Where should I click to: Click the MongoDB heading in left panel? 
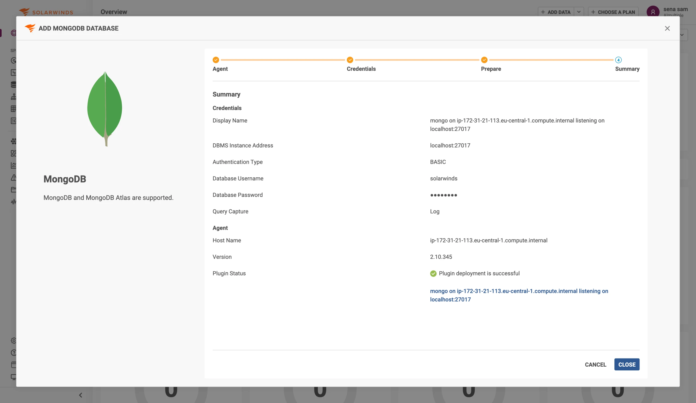[65, 179]
